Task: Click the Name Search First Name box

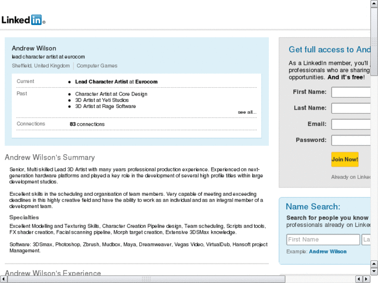Action: coord(323,239)
